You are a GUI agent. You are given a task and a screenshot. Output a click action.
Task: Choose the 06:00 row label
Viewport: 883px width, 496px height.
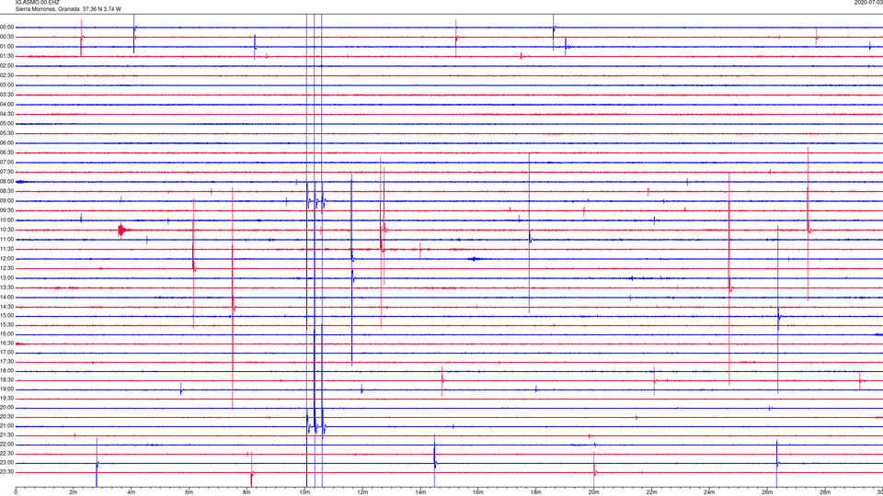coord(6,143)
